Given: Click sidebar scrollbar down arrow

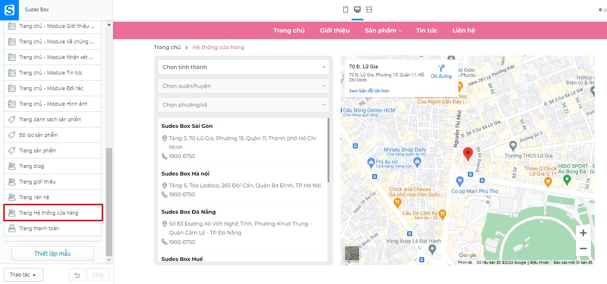Looking at the screenshot, I should click(x=109, y=260).
